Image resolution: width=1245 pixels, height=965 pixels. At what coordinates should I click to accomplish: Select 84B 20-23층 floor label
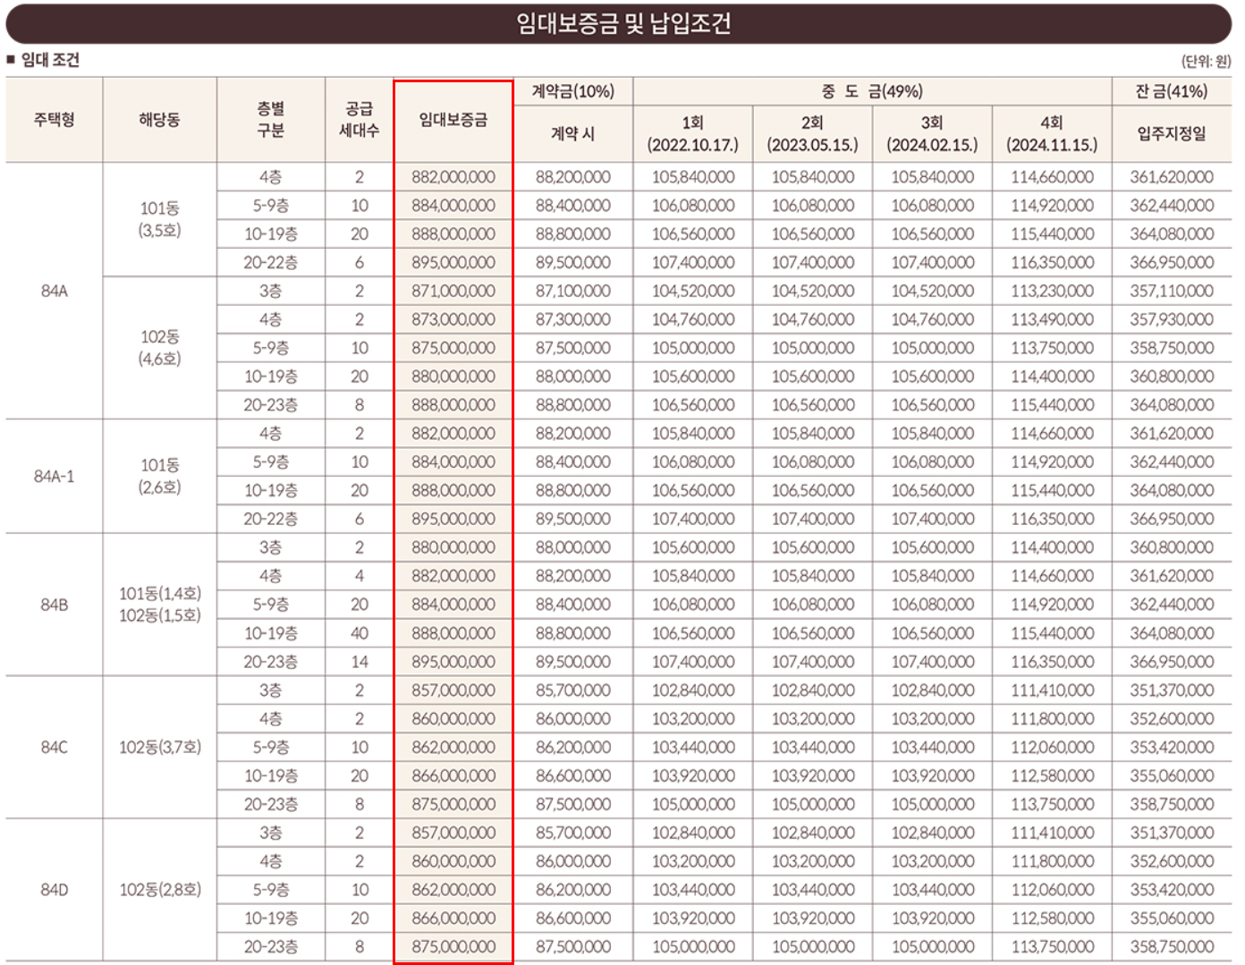tap(270, 662)
